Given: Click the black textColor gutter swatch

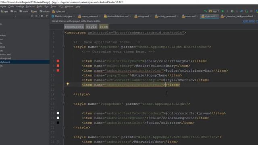Looking at the screenshot, I should point(58,122).
